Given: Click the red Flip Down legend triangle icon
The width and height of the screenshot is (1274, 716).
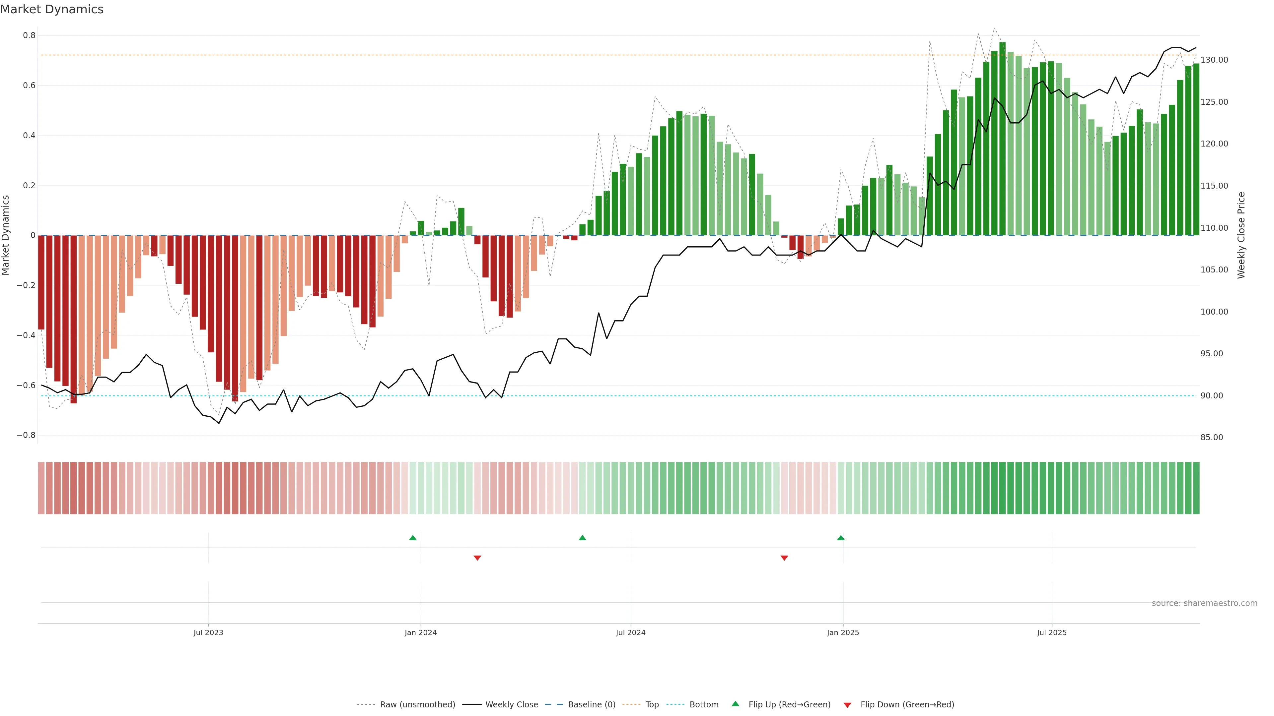Looking at the screenshot, I should (x=847, y=705).
